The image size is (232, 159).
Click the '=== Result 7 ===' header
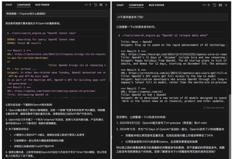pyautogui.click(x=133, y=88)
